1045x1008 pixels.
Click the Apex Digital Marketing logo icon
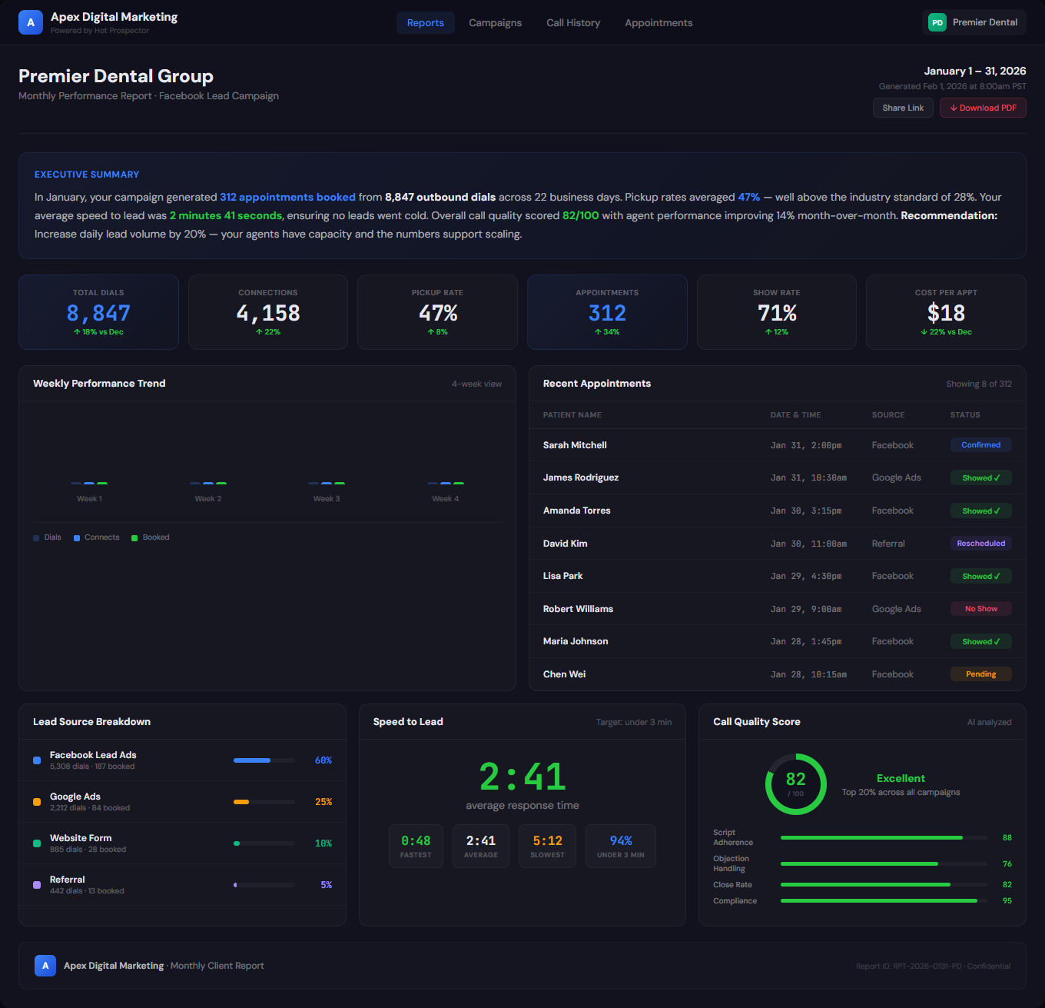(x=30, y=22)
